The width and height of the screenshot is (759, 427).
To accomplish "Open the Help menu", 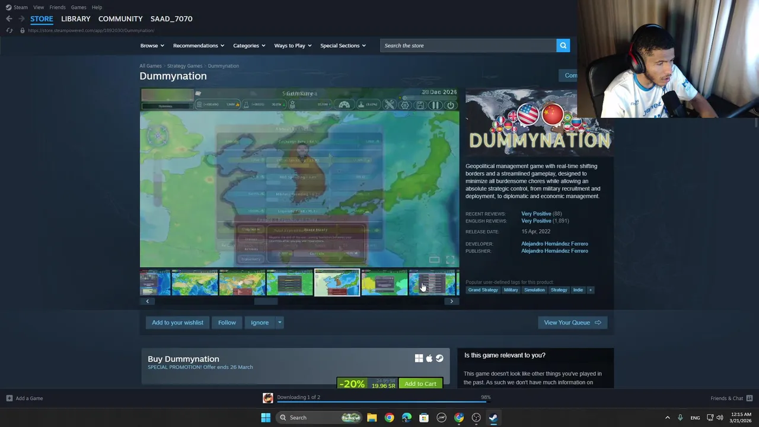I will click(x=97, y=7).
